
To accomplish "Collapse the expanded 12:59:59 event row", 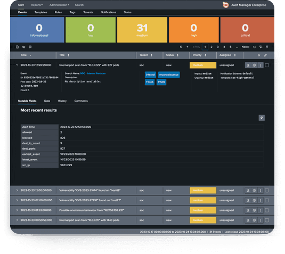I will tap(17, 65).
